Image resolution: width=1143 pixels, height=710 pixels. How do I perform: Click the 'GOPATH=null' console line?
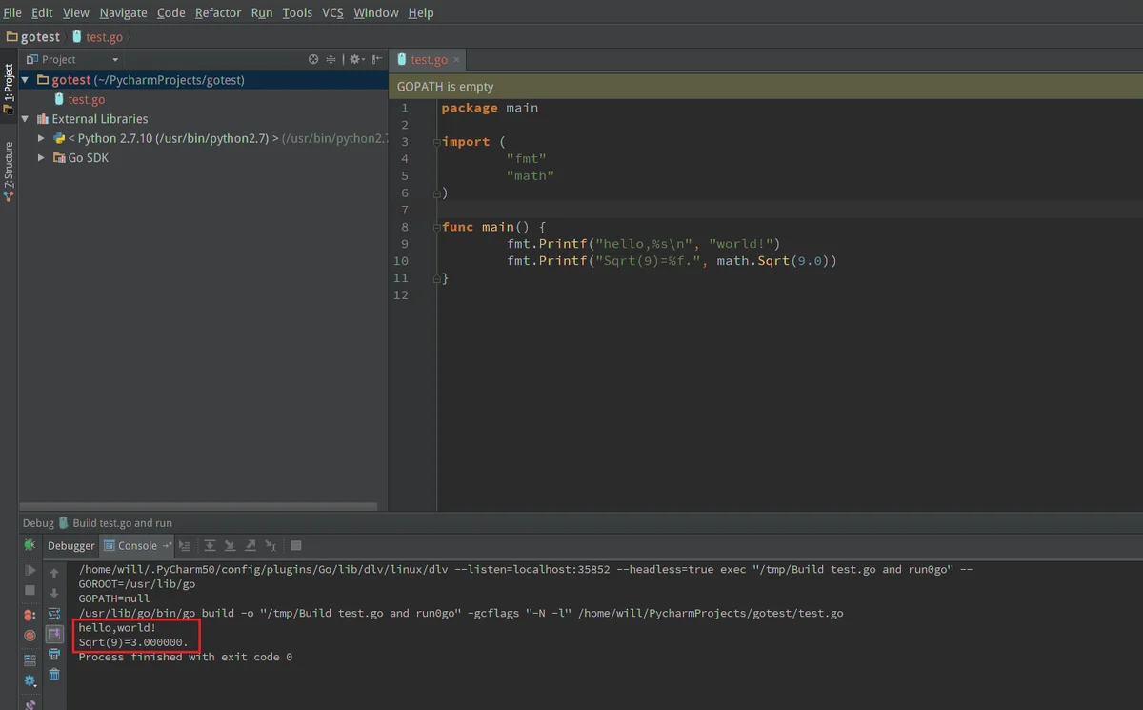(x=114, y=598)
